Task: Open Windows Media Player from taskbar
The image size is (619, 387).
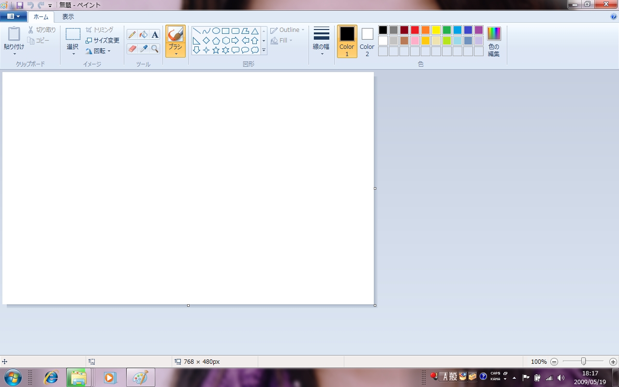Action: click(x=110, y=377)
